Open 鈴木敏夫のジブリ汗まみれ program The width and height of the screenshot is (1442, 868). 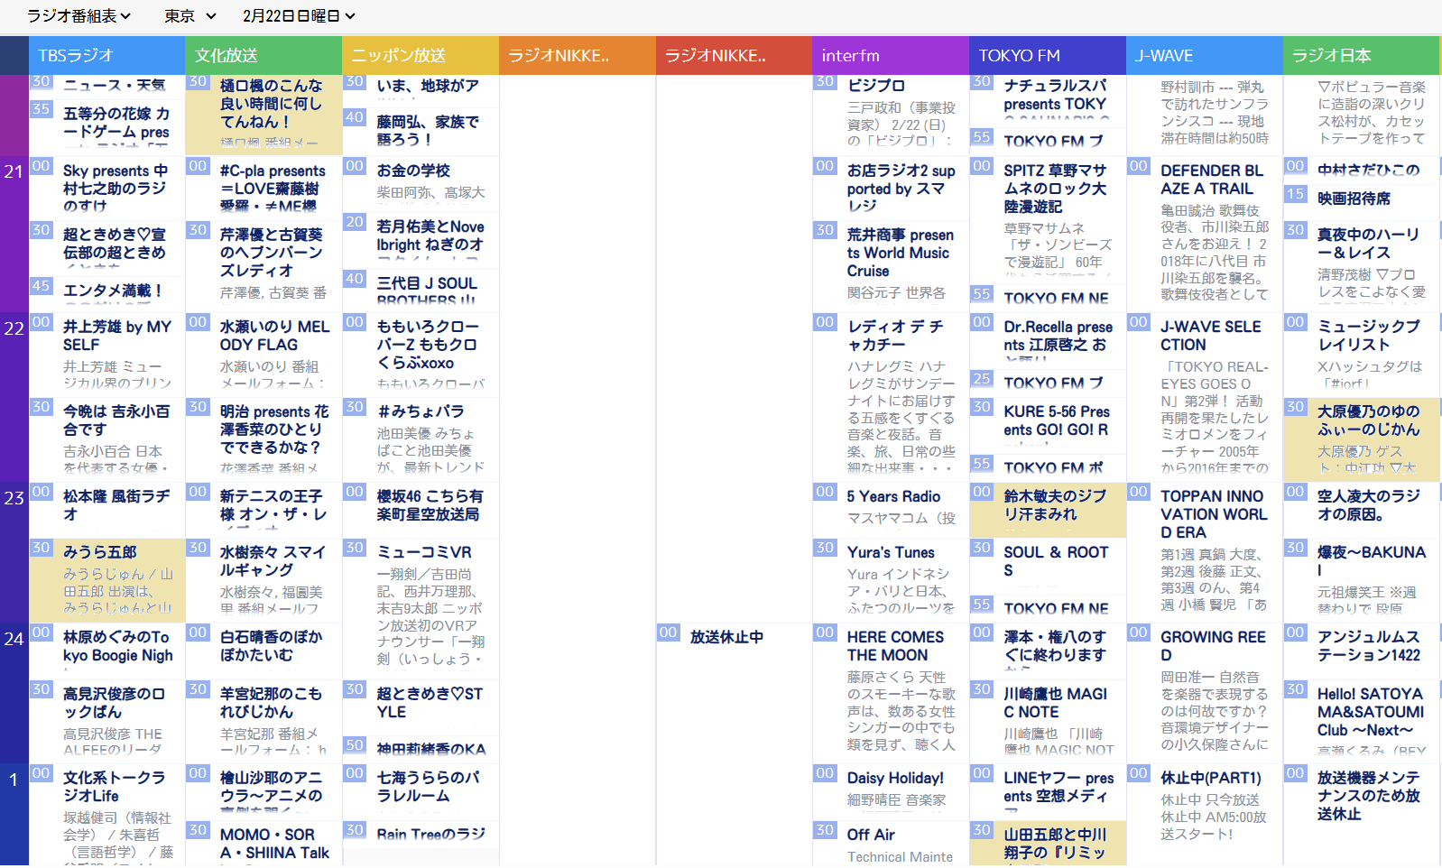click(1054, 506)
